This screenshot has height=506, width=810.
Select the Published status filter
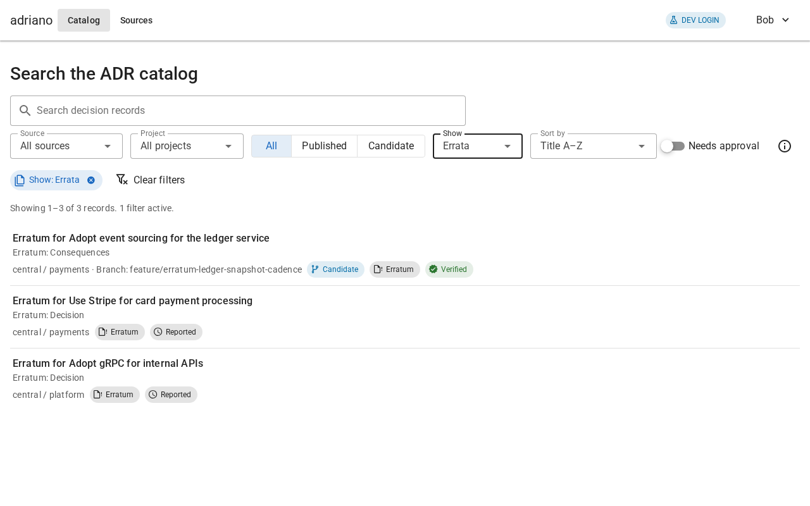tap(324, 146)
